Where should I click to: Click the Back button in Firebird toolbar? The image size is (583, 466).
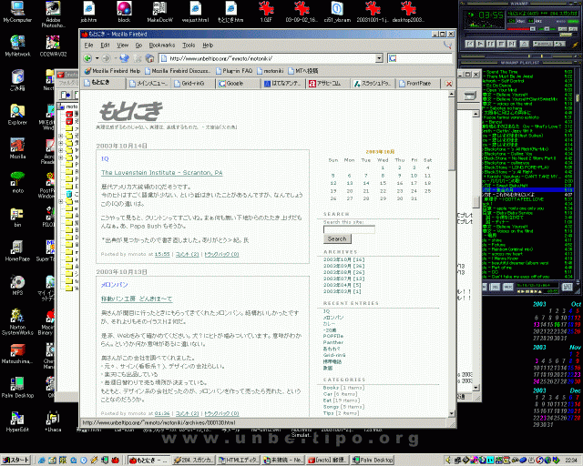[x=88, y=57]
